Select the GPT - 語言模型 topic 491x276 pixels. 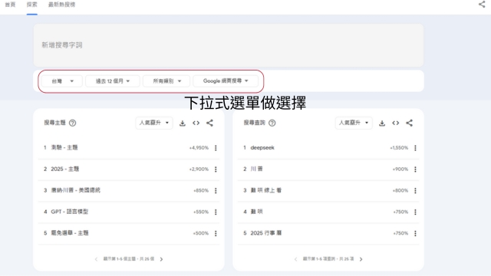(70, 212)
